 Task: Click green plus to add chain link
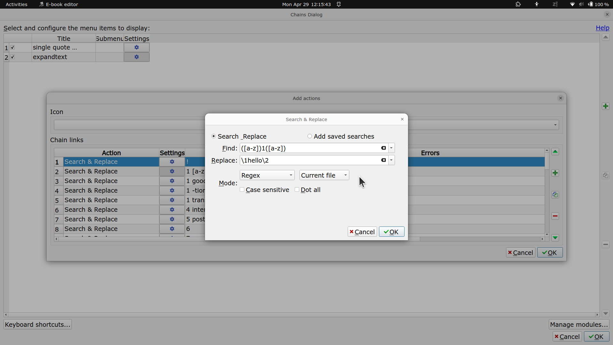(x=555, y=173)
